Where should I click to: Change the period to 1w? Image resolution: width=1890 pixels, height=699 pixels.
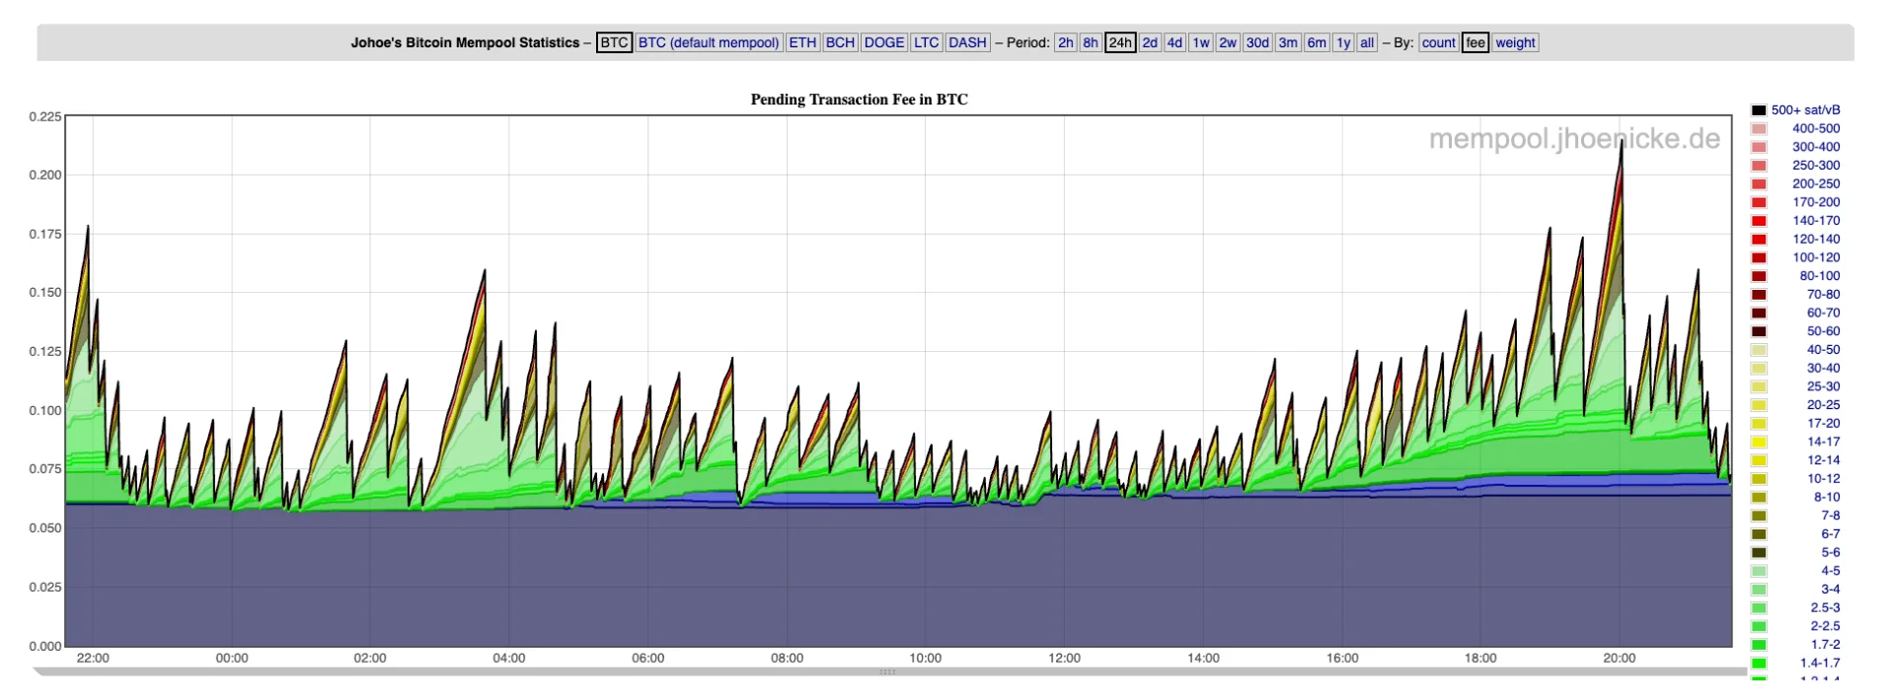(x=1200, y=42)
